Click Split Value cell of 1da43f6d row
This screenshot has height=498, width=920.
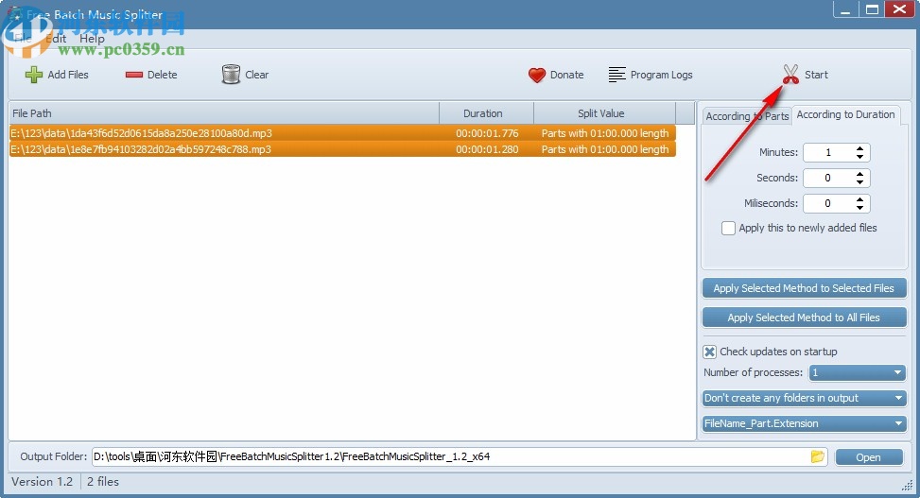pyautogui.click(x=605, y=133)
